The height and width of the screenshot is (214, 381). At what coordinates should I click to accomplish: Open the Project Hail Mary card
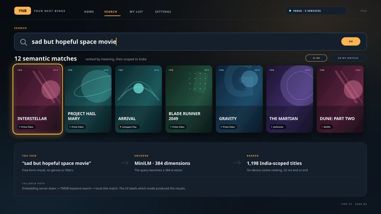(x=88, y=99)
